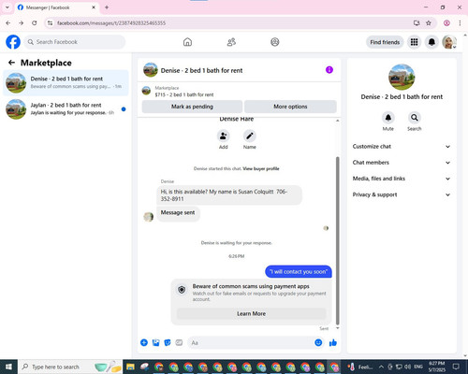Click the Find friends button
Screen dimensions: 468x374
coord(385,42)
